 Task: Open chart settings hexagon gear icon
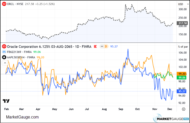(183, 109)
